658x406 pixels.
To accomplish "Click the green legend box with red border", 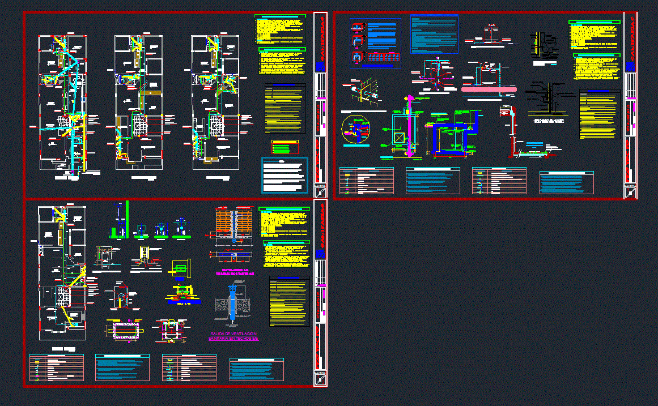I will click(285, 147).
